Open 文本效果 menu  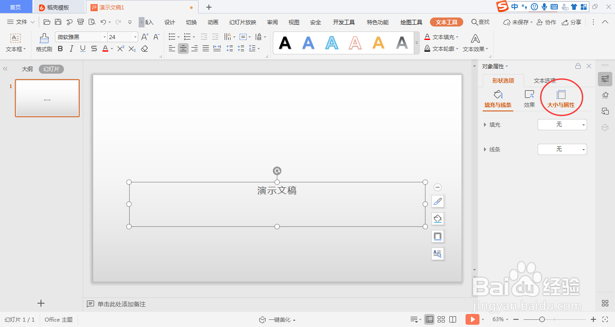[x=475, y=44]
